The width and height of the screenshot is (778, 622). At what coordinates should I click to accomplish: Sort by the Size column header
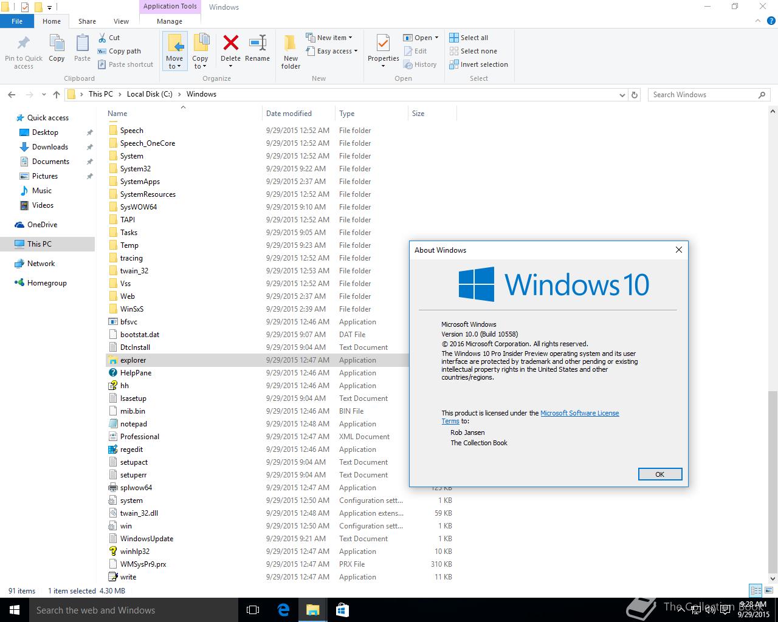(x=432, y=114)
